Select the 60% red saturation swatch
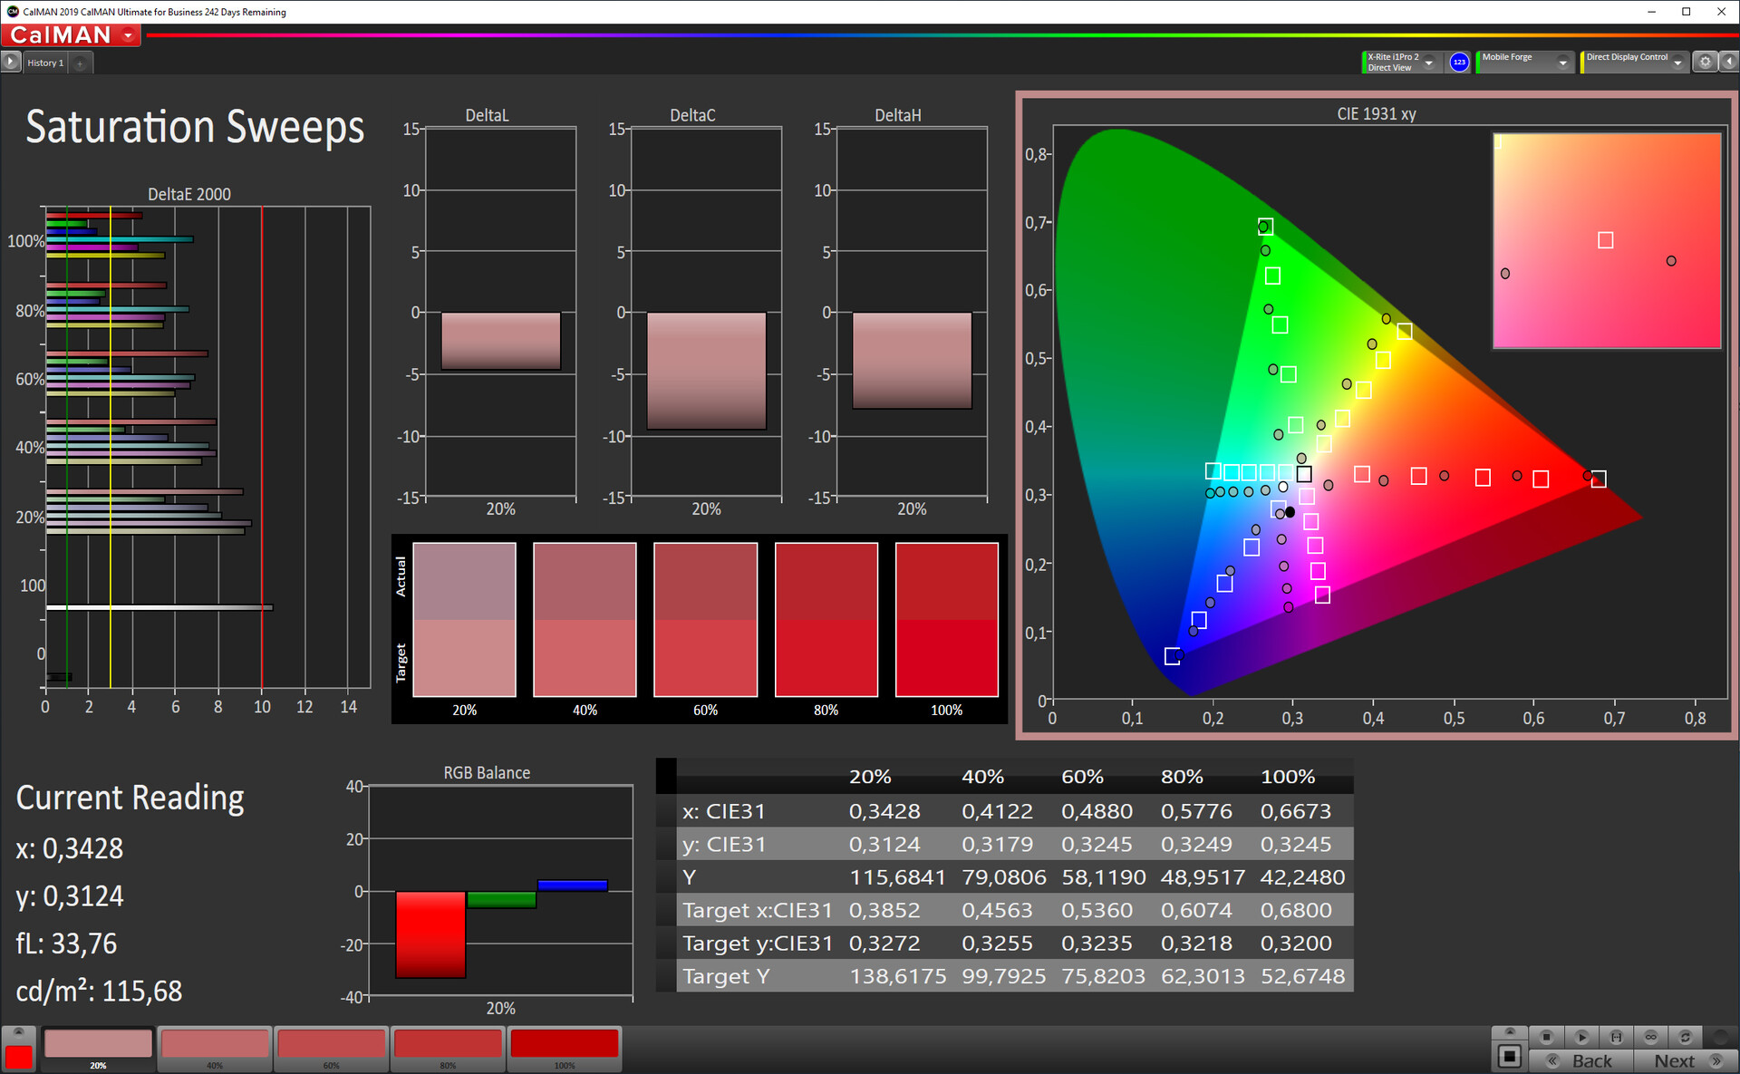The image size is (1740, 1074). pos(331,1045)
